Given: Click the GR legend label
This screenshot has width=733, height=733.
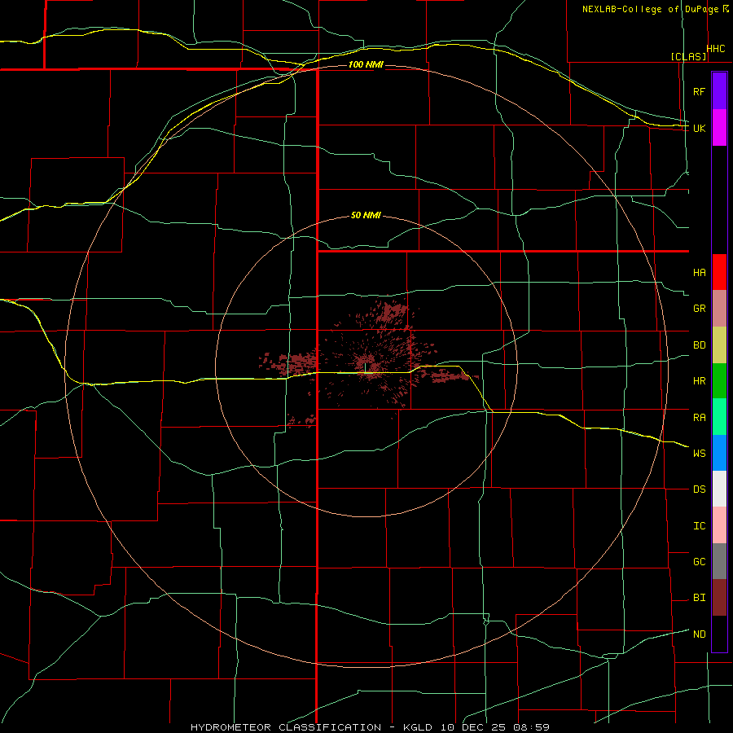Looking at the screenshot, I should [699, 309].
